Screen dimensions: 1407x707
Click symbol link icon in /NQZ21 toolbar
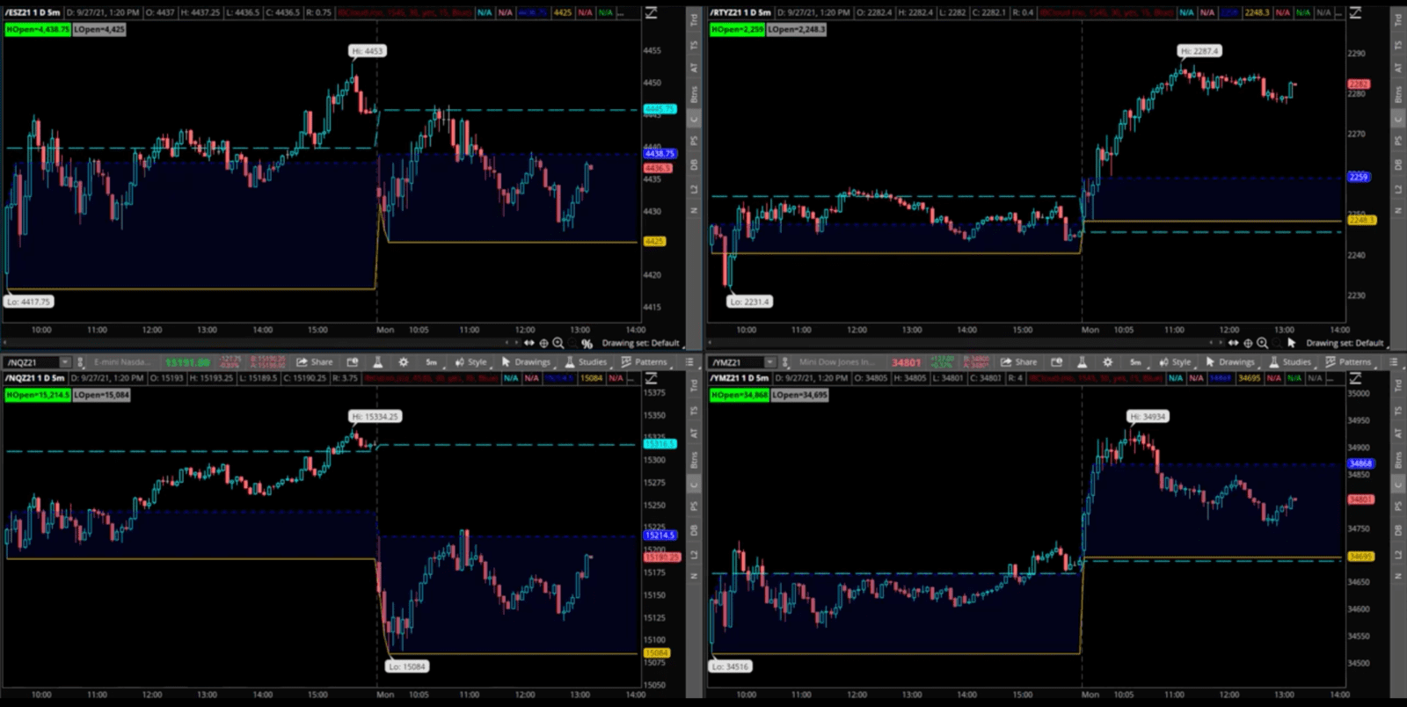click(80, 362)
